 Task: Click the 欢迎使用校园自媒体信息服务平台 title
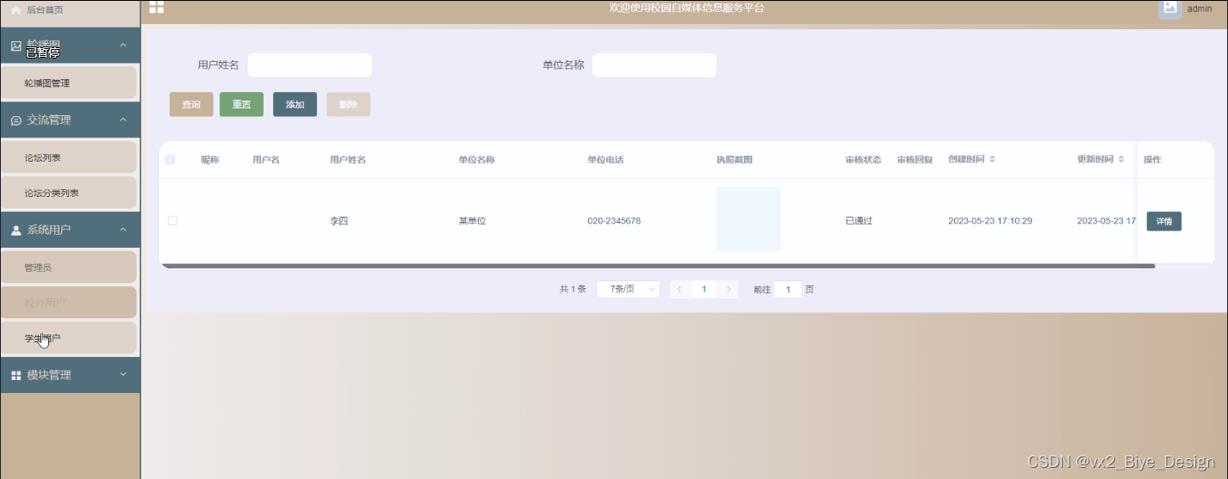click(x=686, y=9)
